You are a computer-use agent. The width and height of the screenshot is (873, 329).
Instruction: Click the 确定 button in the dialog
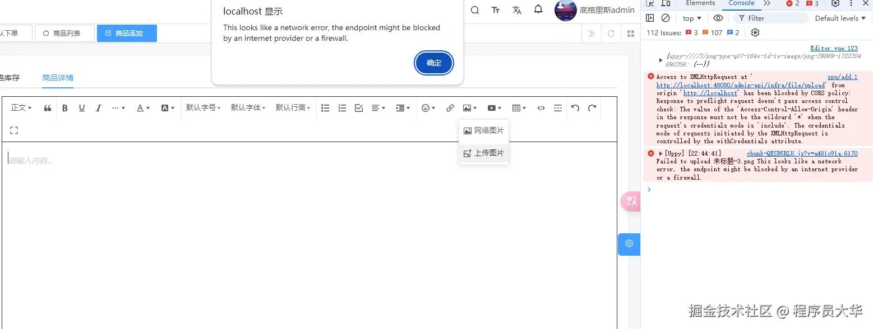(x=433, y=63)
